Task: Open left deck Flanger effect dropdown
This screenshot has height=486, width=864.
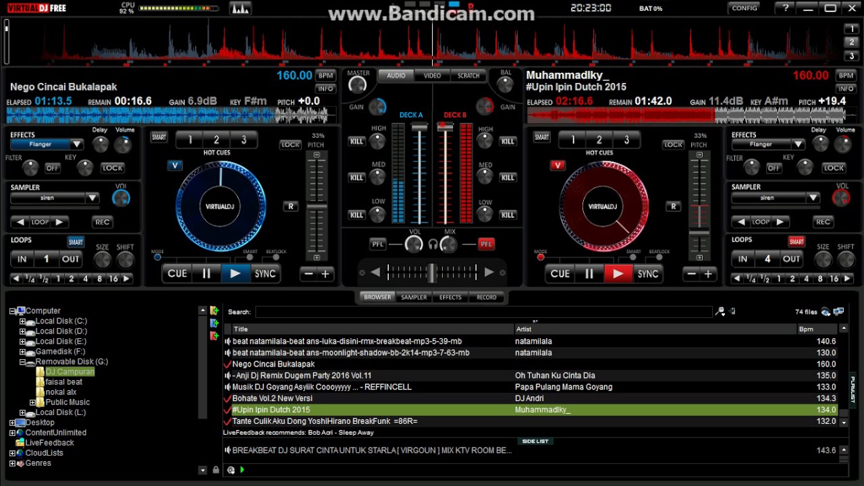Action: coord(77,144)
